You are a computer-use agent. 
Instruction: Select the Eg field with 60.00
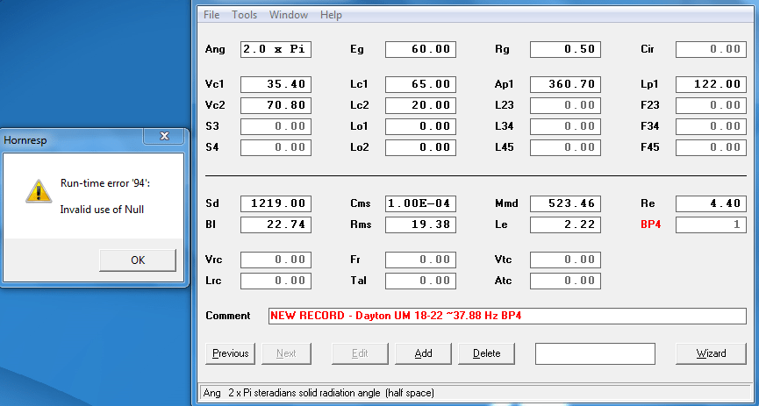[x=420, y=49]
